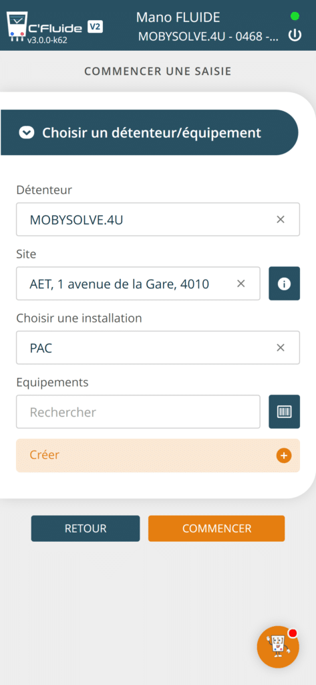The image size is (316, 685).
Task: Click the orange plus icon beside Créer
Action: pyautogui.click(x=284, y=456)
